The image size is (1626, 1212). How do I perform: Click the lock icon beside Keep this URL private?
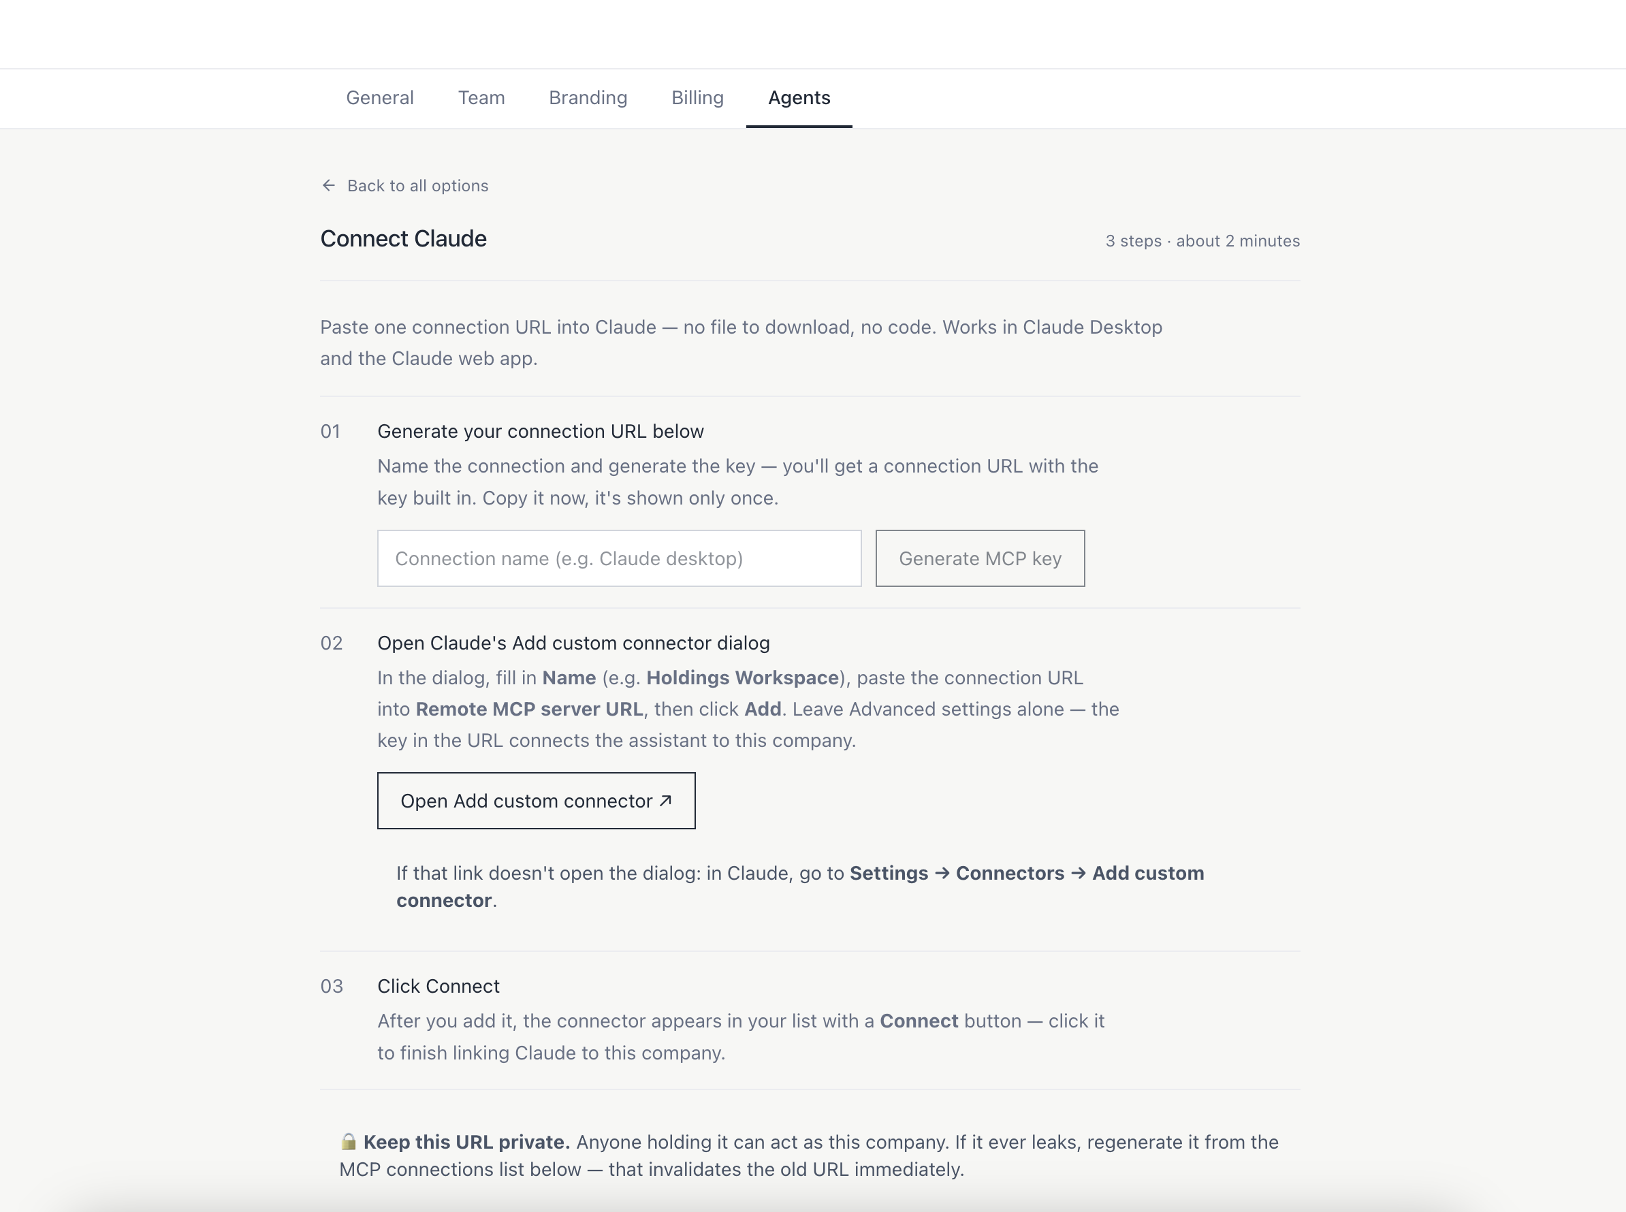[x=349, y=1142]
